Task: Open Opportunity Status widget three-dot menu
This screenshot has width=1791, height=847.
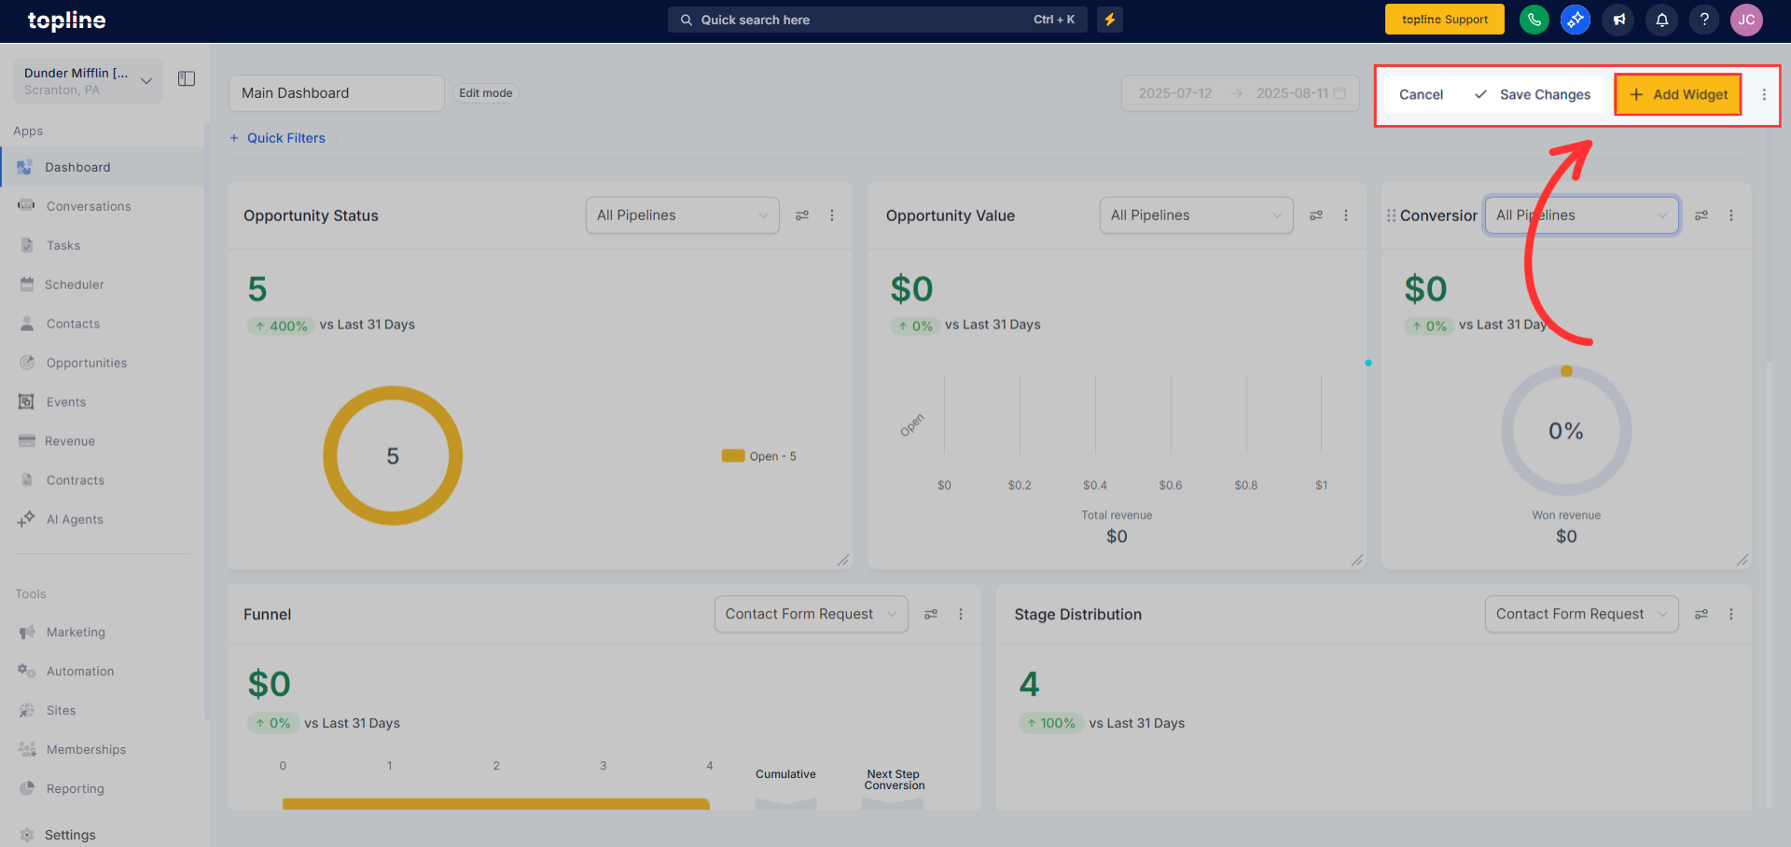Action: coord(832,215)
